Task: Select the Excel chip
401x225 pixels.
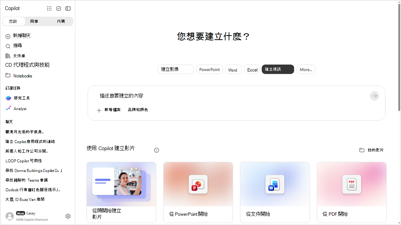Action: [252, 70]
